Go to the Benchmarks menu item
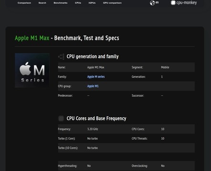Image resolution: width=211 pixels, height=171 pixels. [60, 3]
